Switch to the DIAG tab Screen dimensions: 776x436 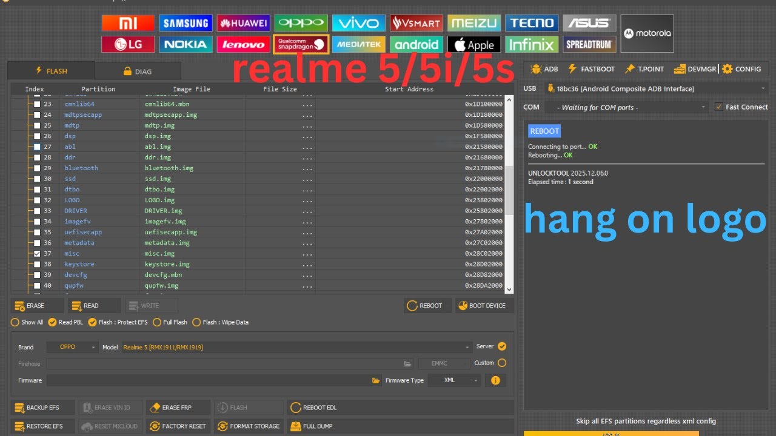(x=138, y=71)
